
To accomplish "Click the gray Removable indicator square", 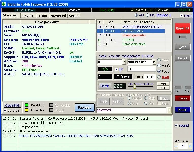I will pyautogui.click(x=51, y=105).
